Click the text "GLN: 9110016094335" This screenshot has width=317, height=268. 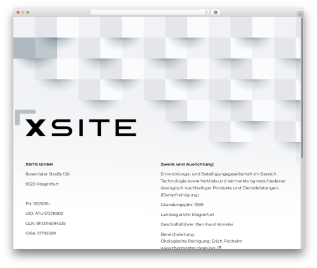[x=46, y=224]
